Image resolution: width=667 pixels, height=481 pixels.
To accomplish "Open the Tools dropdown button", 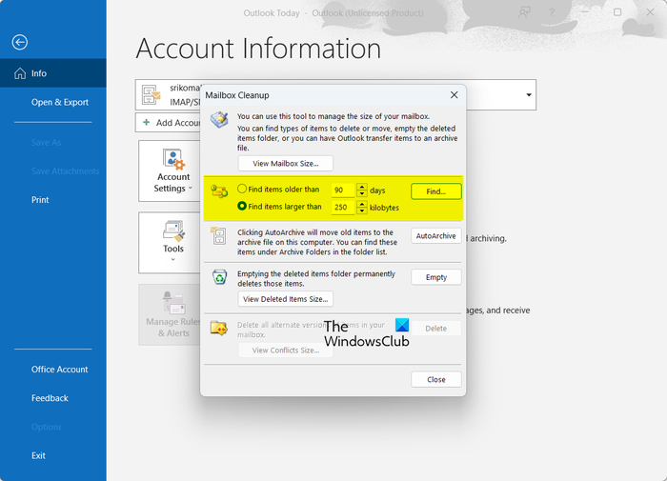I will pyautogui.click(x=170, y=243).
